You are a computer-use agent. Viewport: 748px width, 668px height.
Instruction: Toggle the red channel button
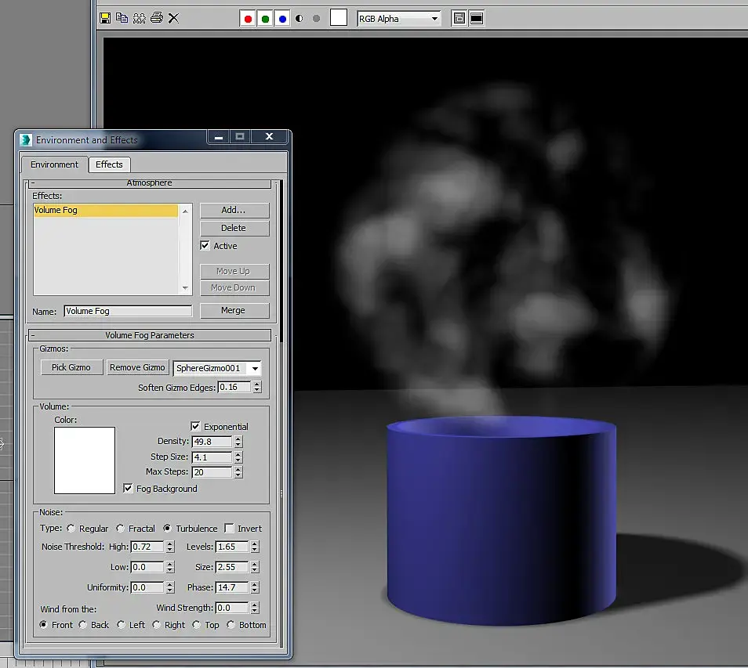(x=248, y=19)
